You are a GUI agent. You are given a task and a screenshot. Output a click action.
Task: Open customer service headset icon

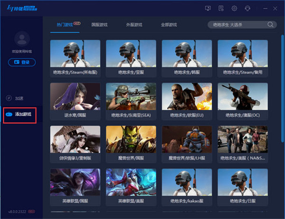[x=247, y=9]
